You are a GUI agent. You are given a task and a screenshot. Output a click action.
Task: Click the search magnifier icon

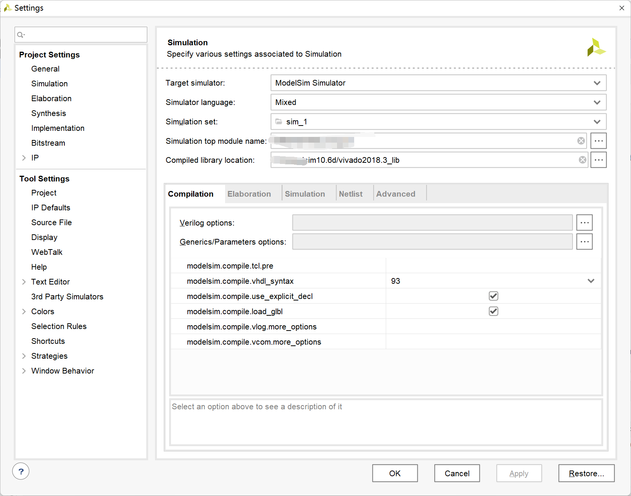(x=21, y=35)
